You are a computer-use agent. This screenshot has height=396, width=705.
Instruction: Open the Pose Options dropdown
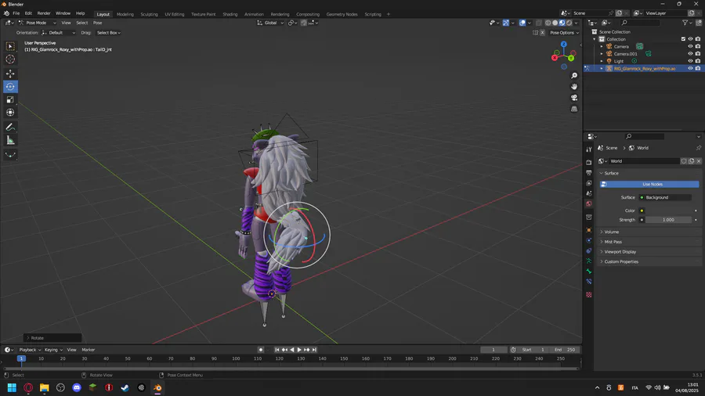(564, 33)
